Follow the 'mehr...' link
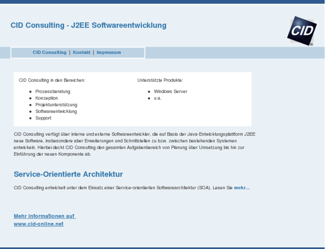This screenshot has height=249, width=333. pos(242,188)
